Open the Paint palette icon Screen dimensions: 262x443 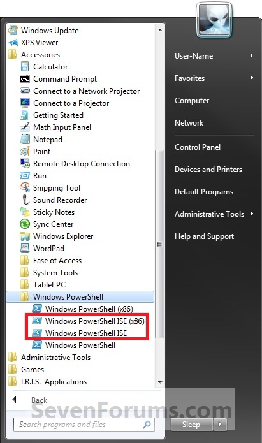click(25, 152)
